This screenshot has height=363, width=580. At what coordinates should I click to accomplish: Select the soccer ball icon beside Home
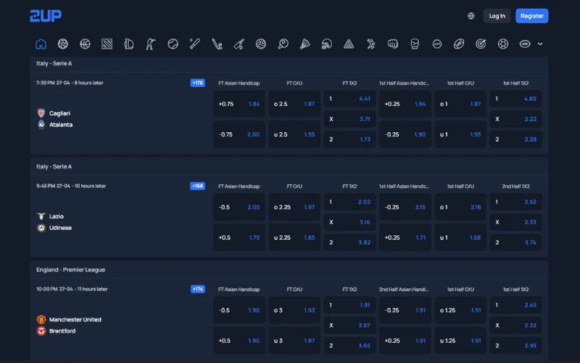pos(63,44)
